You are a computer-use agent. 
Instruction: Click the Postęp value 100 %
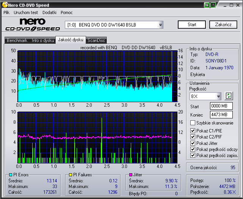[x=230, y=180]
